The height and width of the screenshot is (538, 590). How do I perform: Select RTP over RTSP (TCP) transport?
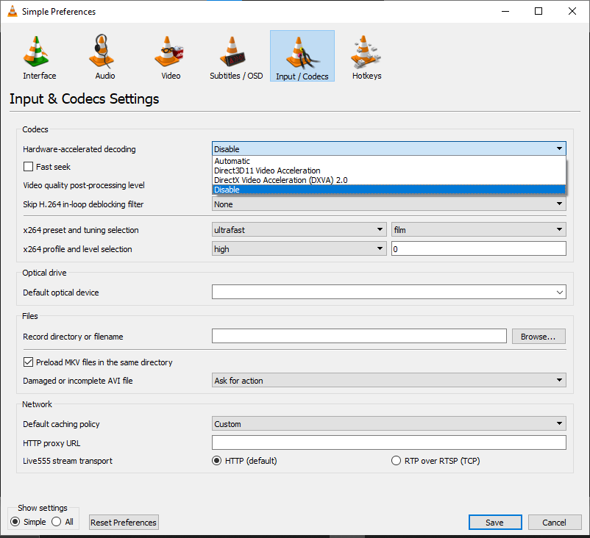(397, 461)
